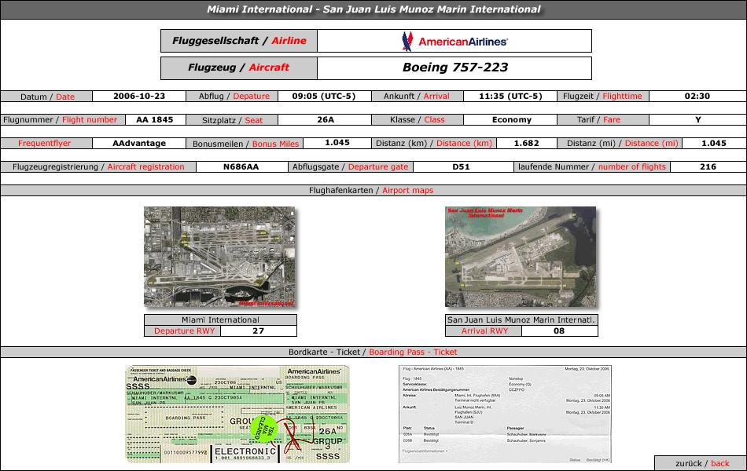Click the Sitzplatz / Seat label
The width and height of the screenshot is (747, 471).
pos(232,120)
